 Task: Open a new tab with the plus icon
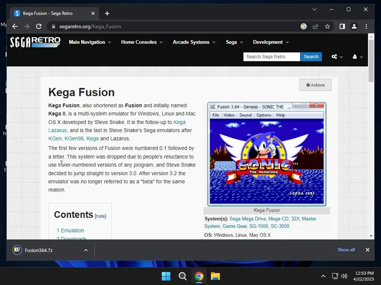pos(107,13)
